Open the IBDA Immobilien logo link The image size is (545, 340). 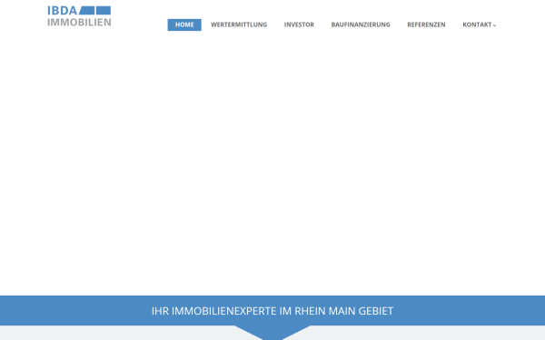coord(79,16)
